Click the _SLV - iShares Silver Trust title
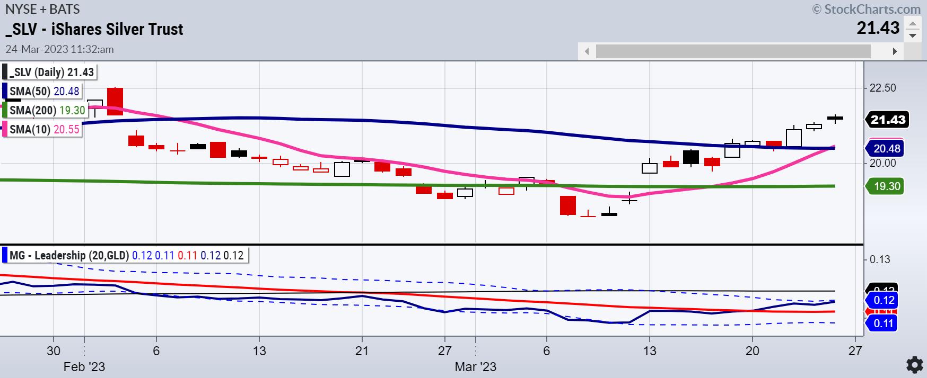 94,29
